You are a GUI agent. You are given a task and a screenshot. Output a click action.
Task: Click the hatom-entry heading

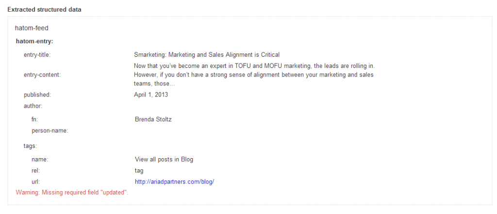(34, 41)
